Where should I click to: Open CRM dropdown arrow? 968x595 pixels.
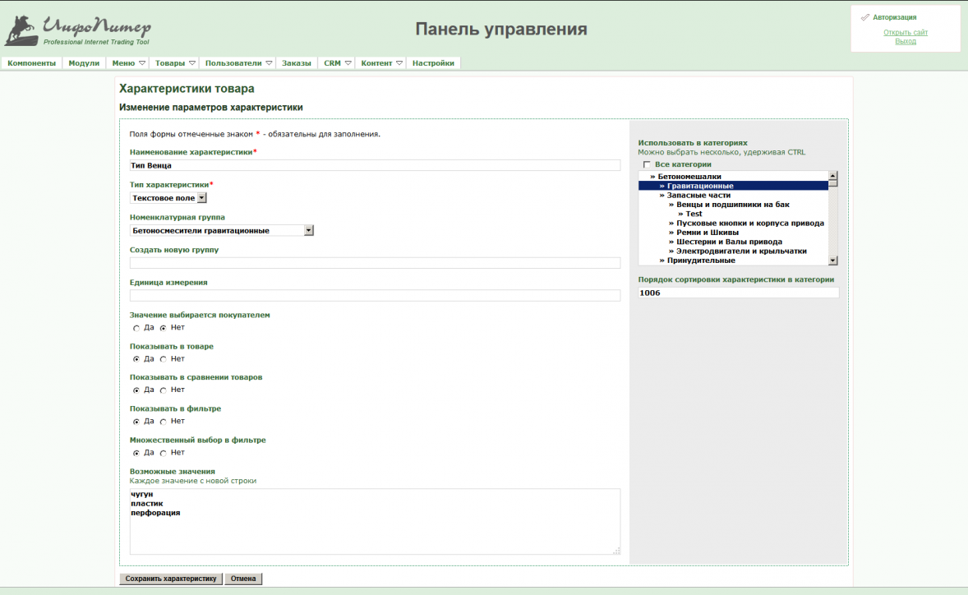(x=348, y=63)
